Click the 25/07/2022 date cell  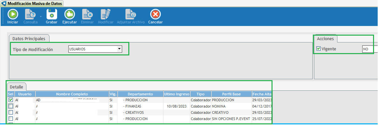click(262, 119)
